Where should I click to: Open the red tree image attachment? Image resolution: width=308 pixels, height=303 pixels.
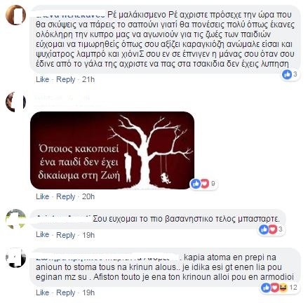pos(112,150)
